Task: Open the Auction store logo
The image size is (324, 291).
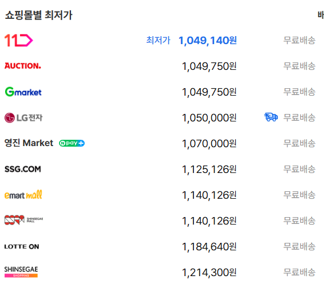Action: [x=23, y=66]
